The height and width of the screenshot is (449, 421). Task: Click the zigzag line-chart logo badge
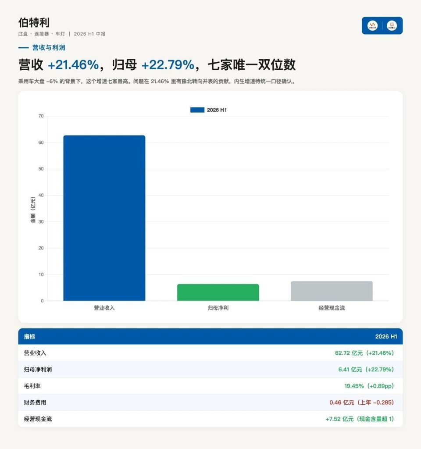(x=372, y=25)
